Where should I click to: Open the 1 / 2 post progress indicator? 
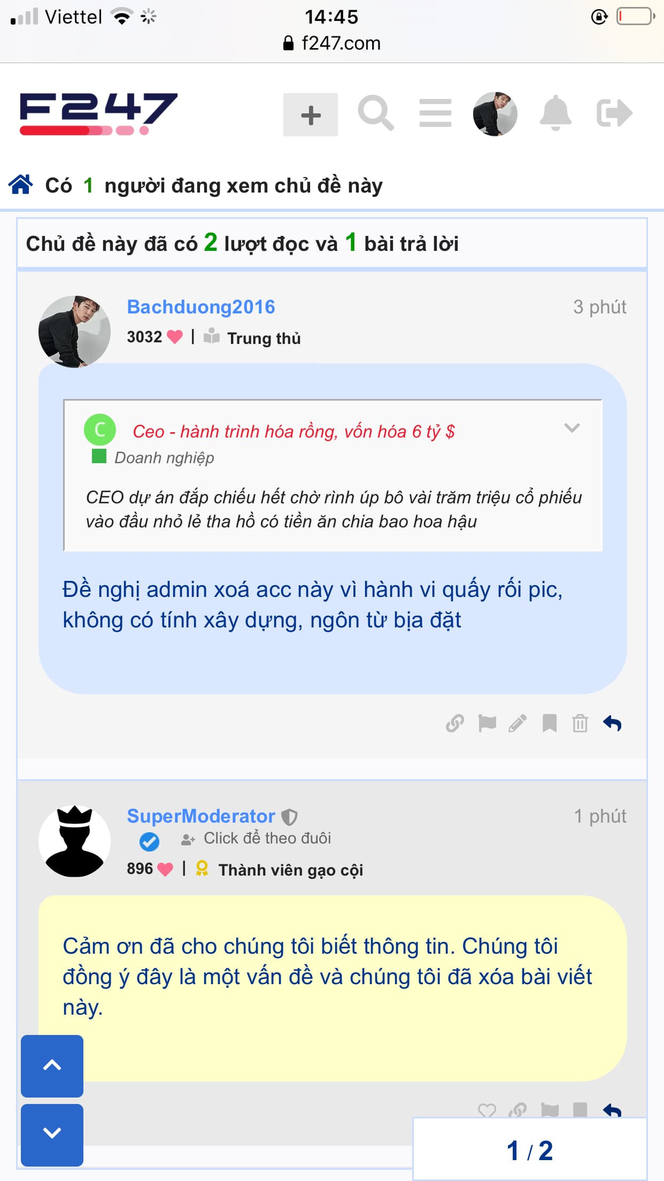coord(530,1150)
